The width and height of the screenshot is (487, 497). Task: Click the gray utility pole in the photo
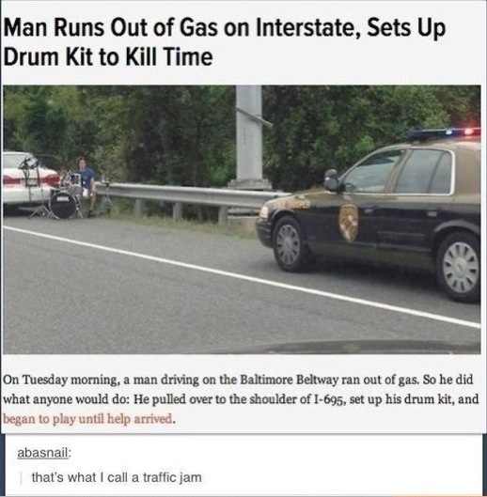tap(249, 136)
